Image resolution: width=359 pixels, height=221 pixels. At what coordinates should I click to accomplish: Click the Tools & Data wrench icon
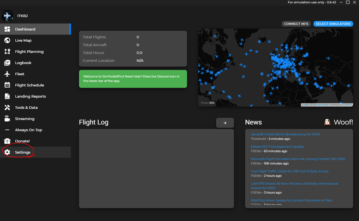(7, 107)
